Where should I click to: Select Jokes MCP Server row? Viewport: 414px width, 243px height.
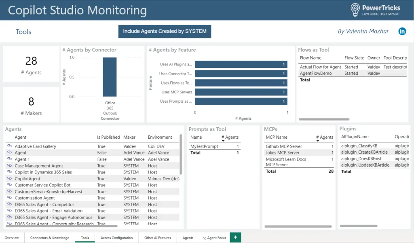pos(299,153)
